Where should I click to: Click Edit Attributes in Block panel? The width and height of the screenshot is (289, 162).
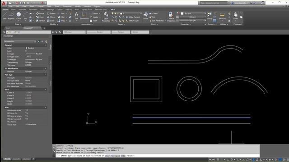tap(158, 21)
